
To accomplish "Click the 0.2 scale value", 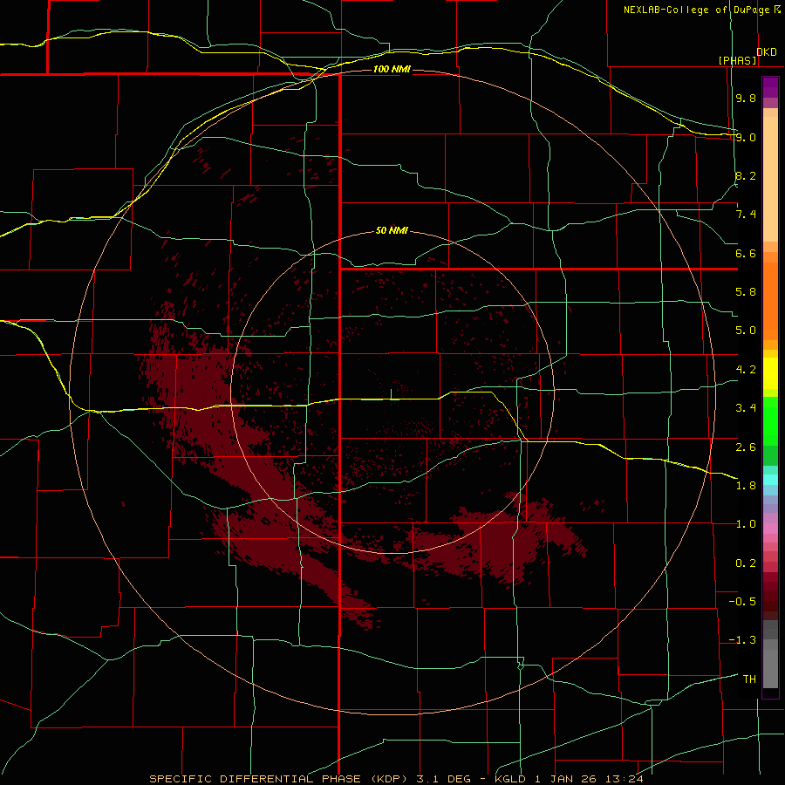I will click(x=746, y=563).
